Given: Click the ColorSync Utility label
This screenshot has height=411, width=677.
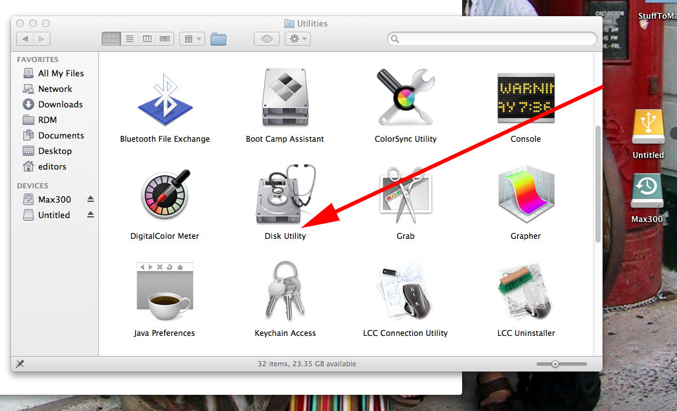Looking at the screenshot, I should (x=406, y=139).
